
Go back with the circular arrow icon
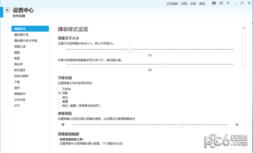7,10
